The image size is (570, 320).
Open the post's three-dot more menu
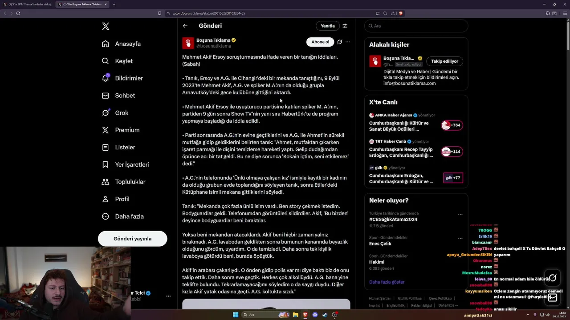[x=348, y=42]
